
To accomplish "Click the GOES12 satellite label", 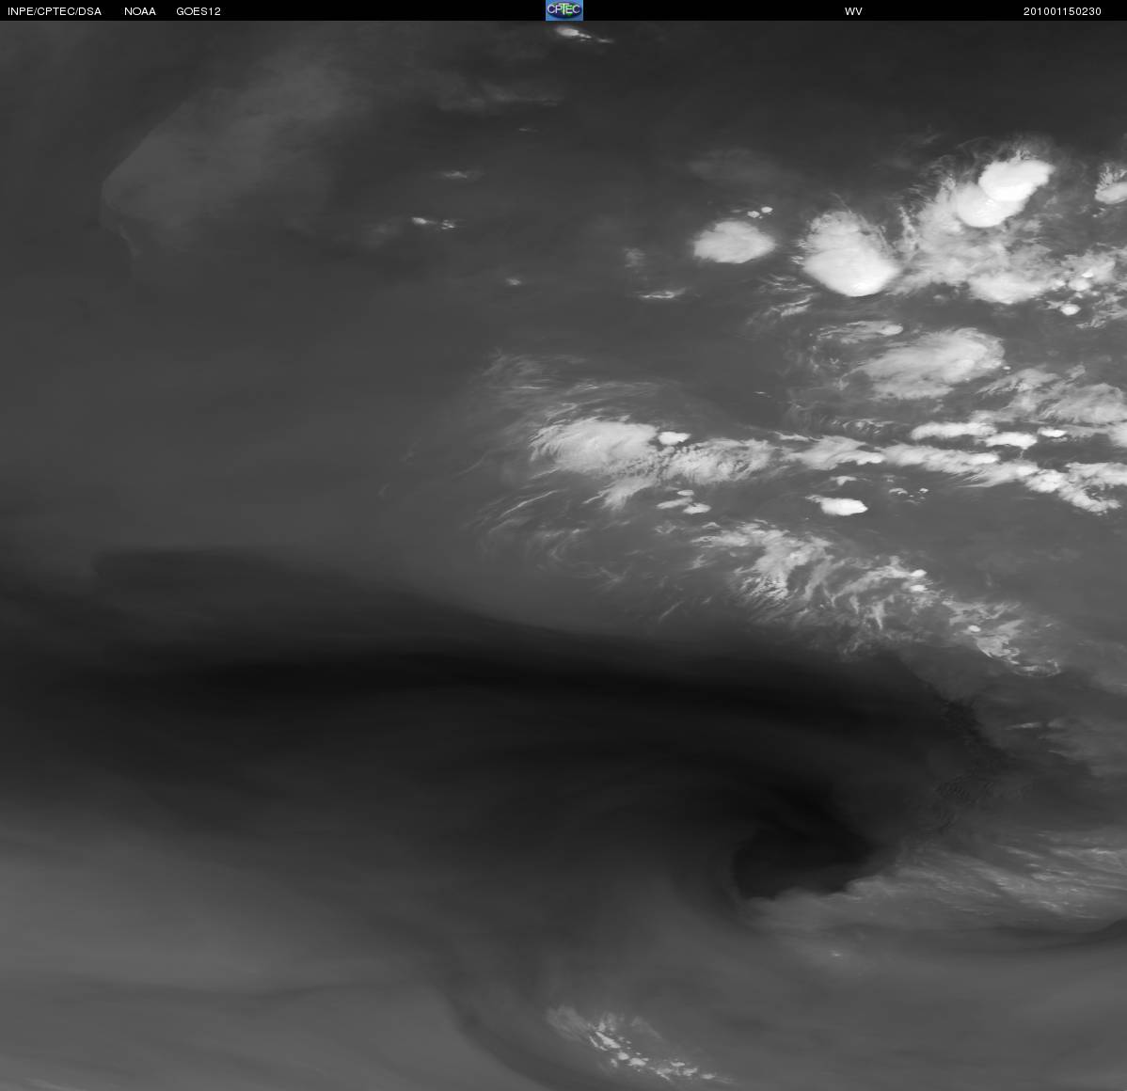I will [198, 11].
